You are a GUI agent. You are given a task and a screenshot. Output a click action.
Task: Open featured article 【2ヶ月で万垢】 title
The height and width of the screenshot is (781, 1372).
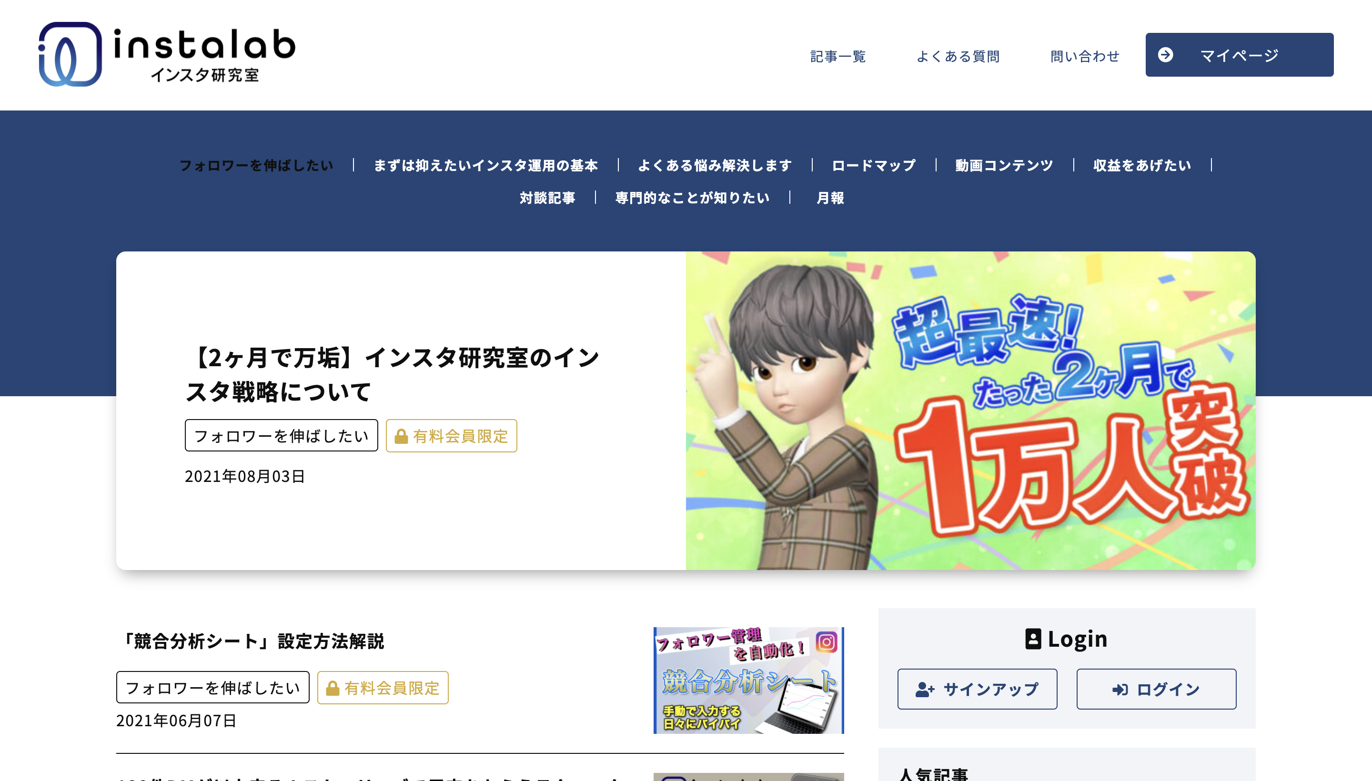point(392,374)
